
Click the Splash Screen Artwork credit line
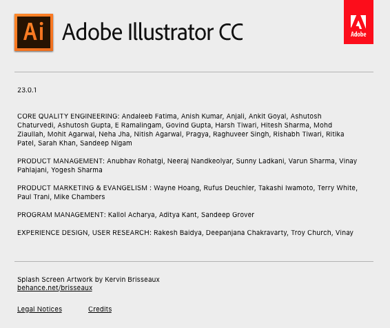(88, 279)
